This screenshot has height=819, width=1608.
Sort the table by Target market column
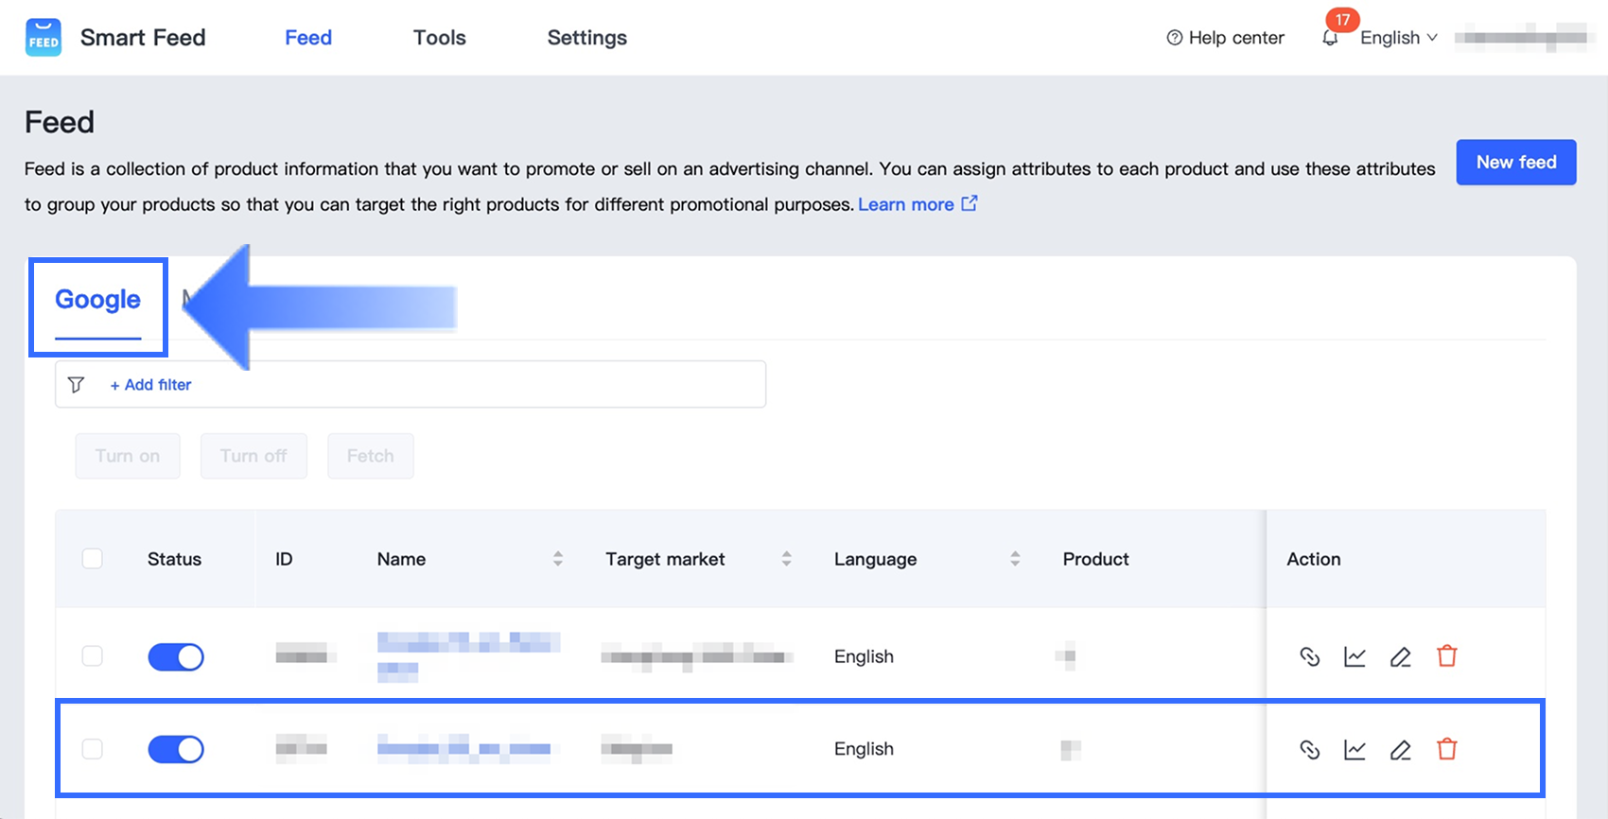(x=786, y=559)
